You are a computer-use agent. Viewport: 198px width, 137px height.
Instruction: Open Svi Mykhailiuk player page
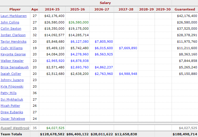pyautogui.click(x=12, y=99)
